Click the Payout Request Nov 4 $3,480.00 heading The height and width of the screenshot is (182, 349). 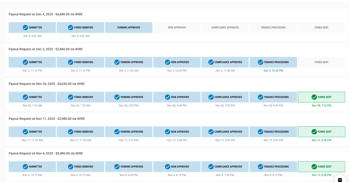pos(46,154)
